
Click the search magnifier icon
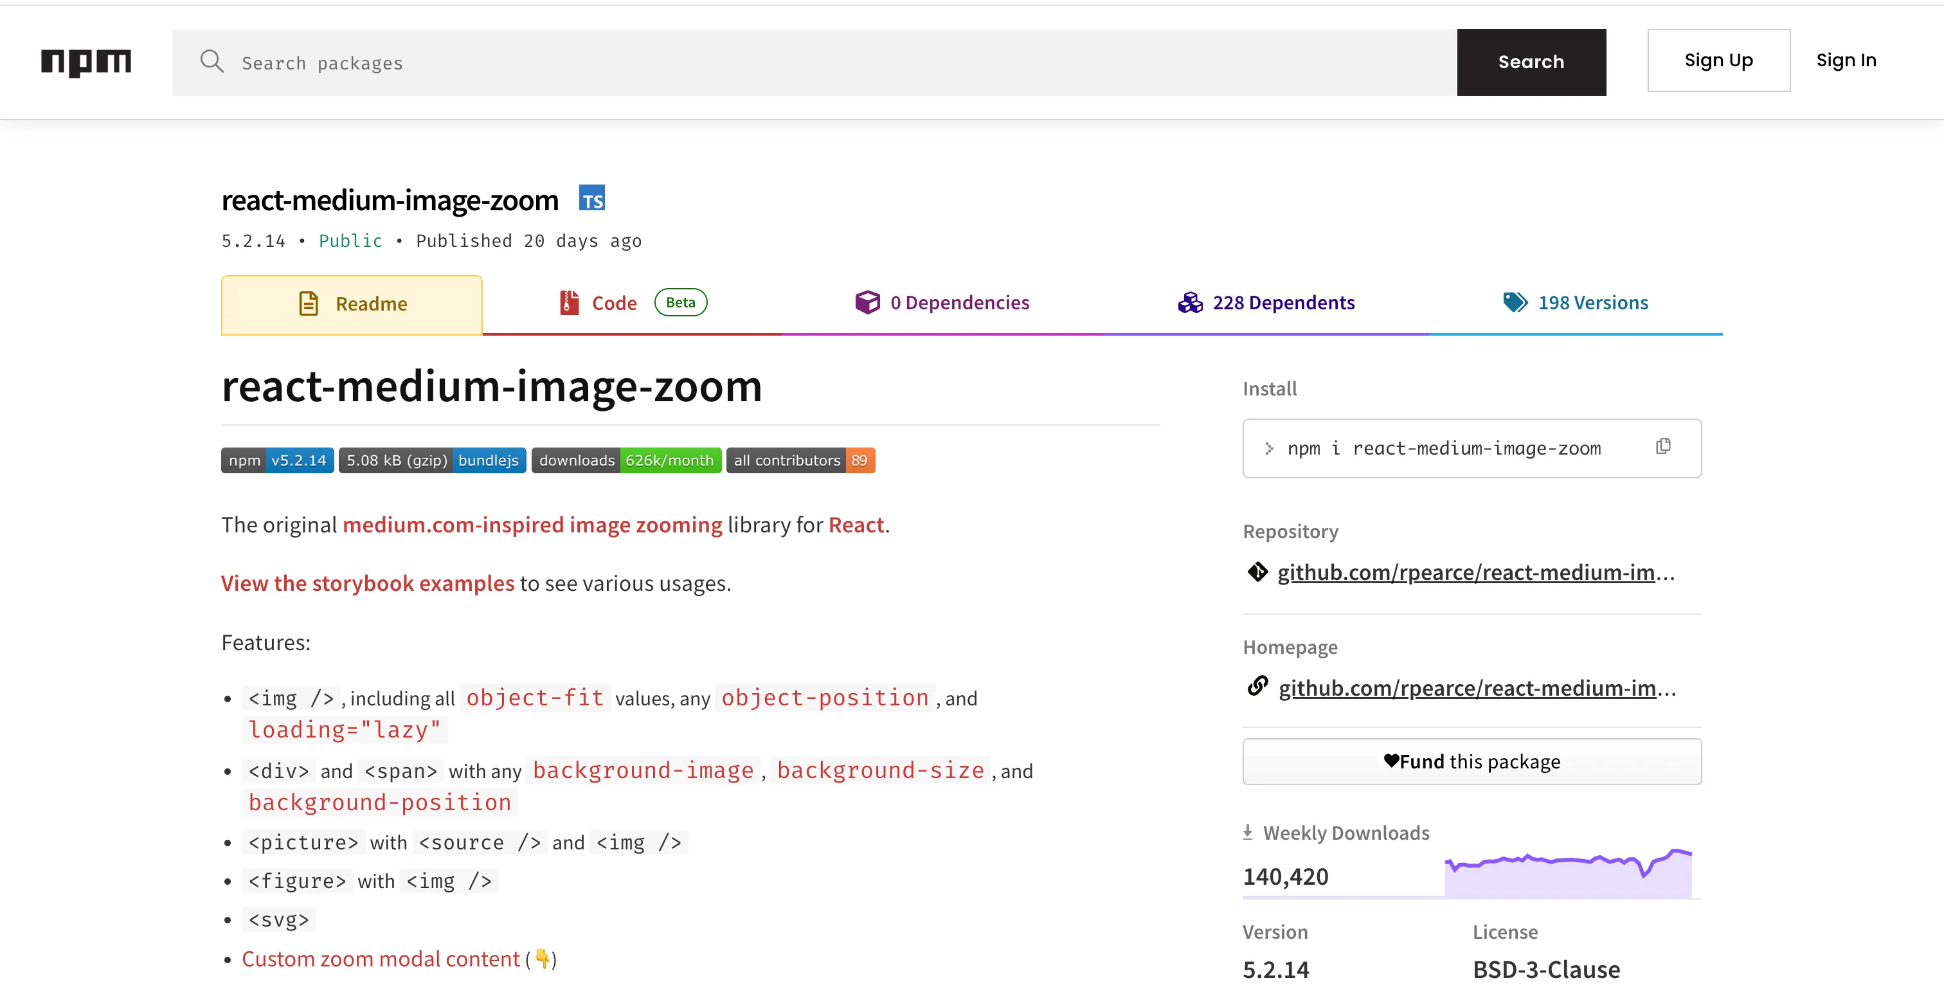pos(212,62)
